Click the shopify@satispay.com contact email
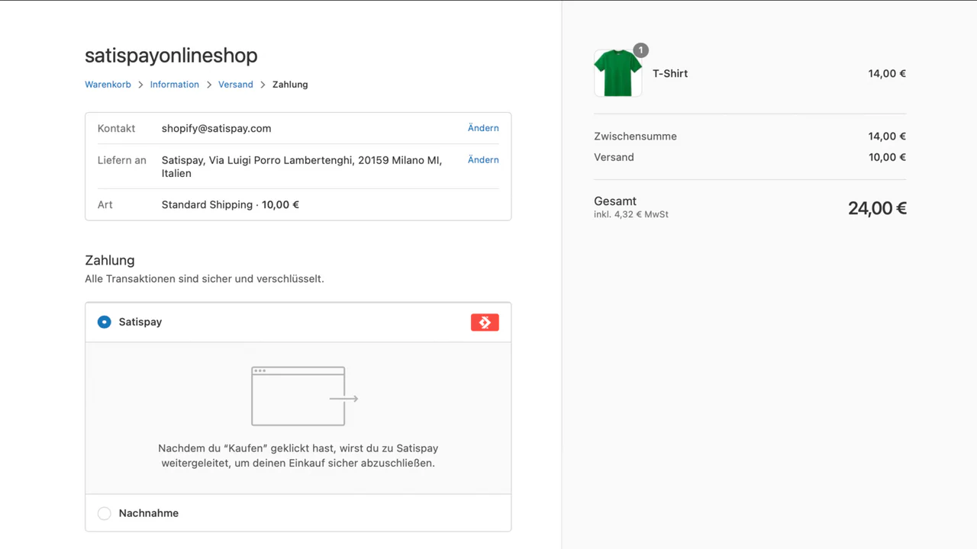The image size is (977, 549). tap(216, 128)
